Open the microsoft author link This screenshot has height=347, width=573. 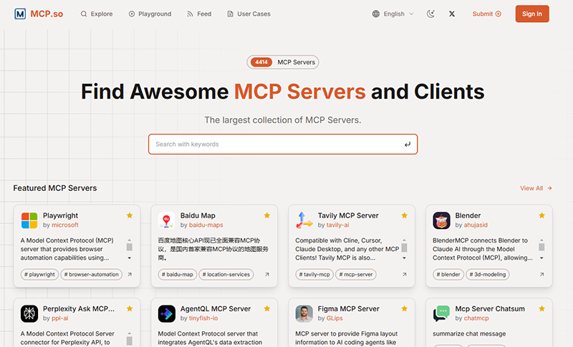click(65, 225)
